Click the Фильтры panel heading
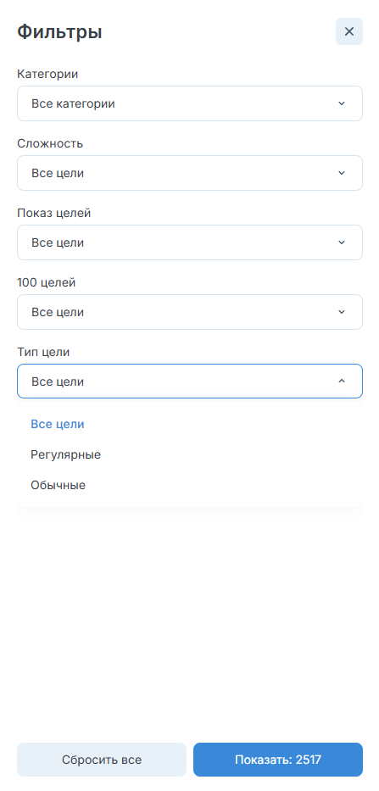 pos(59,31)
